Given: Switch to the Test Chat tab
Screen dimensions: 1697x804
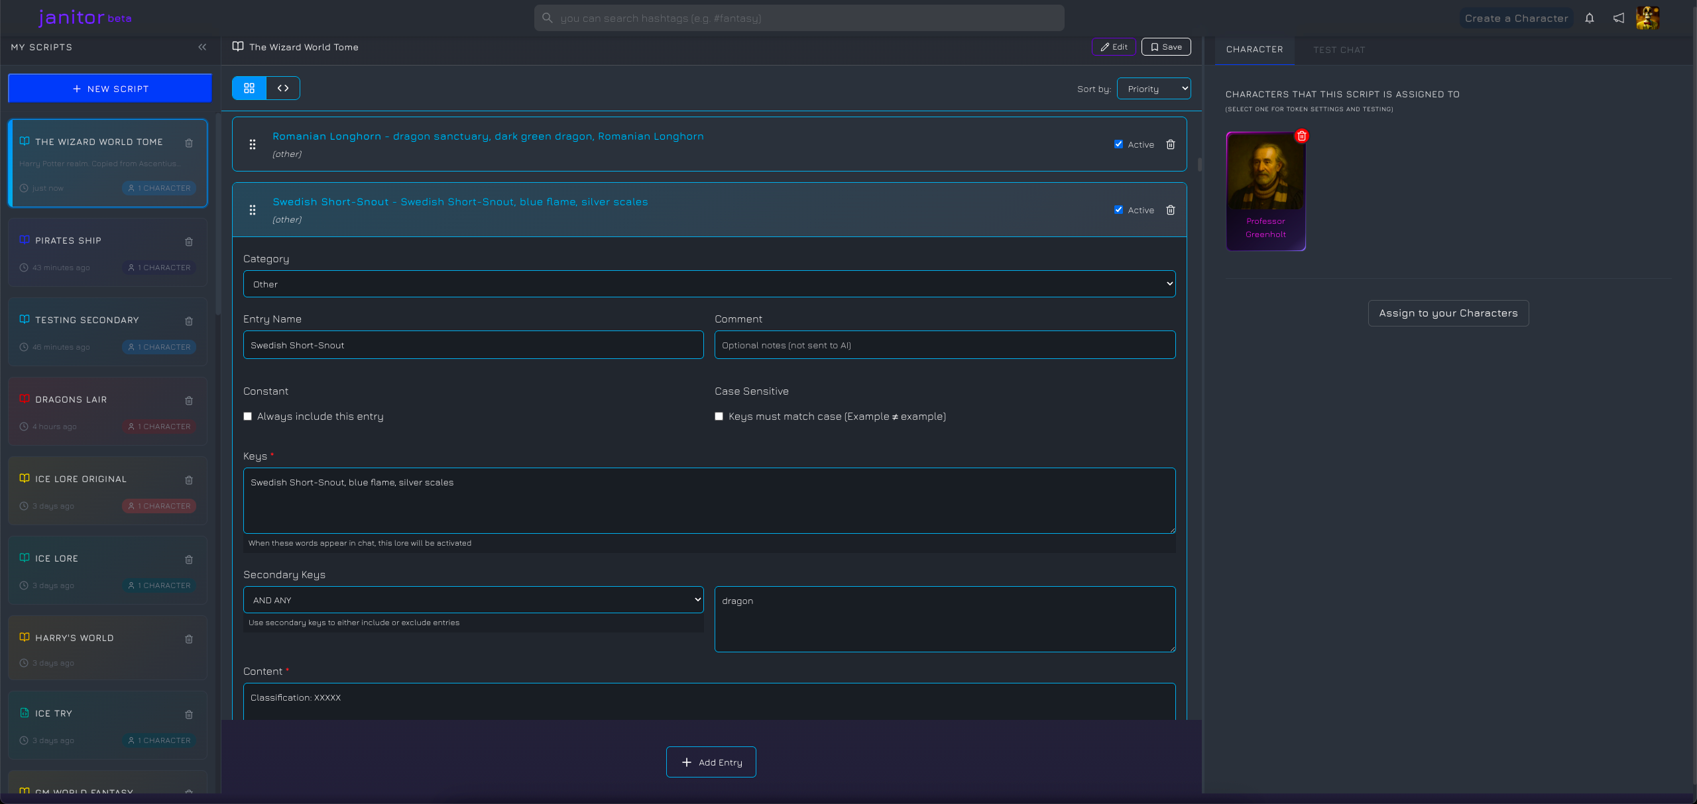Looking at the screenshot, I should [x=1339, y=49].
